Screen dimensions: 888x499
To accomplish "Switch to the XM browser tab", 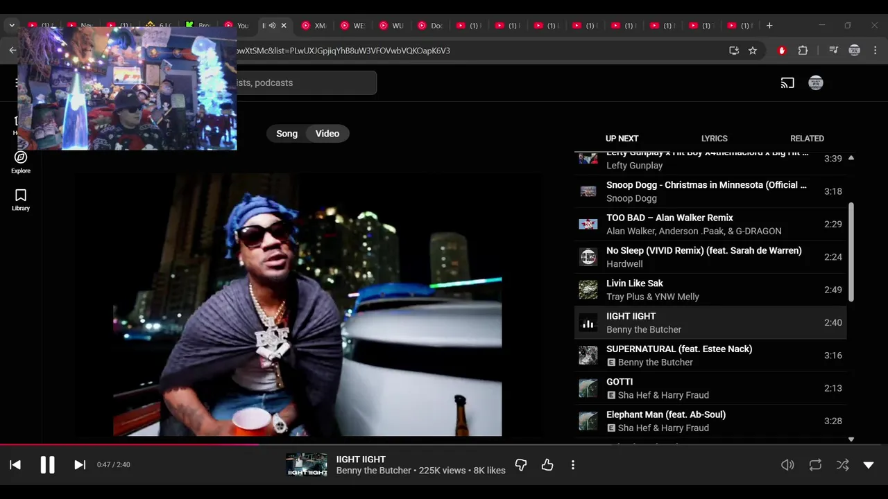I will pos(314,26).
